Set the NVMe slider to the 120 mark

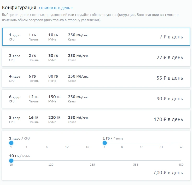(x=51, y=161)
